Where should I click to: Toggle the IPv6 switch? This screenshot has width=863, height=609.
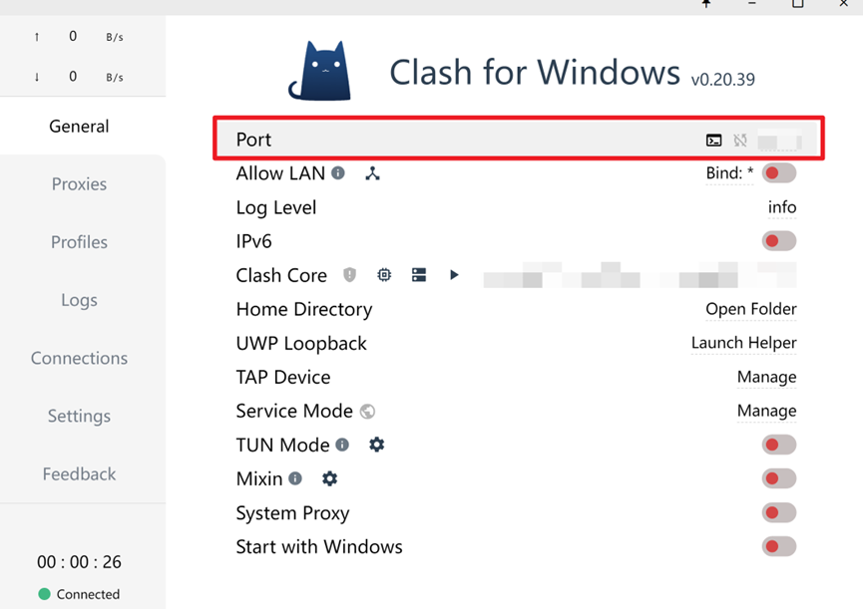coord(778,241)
